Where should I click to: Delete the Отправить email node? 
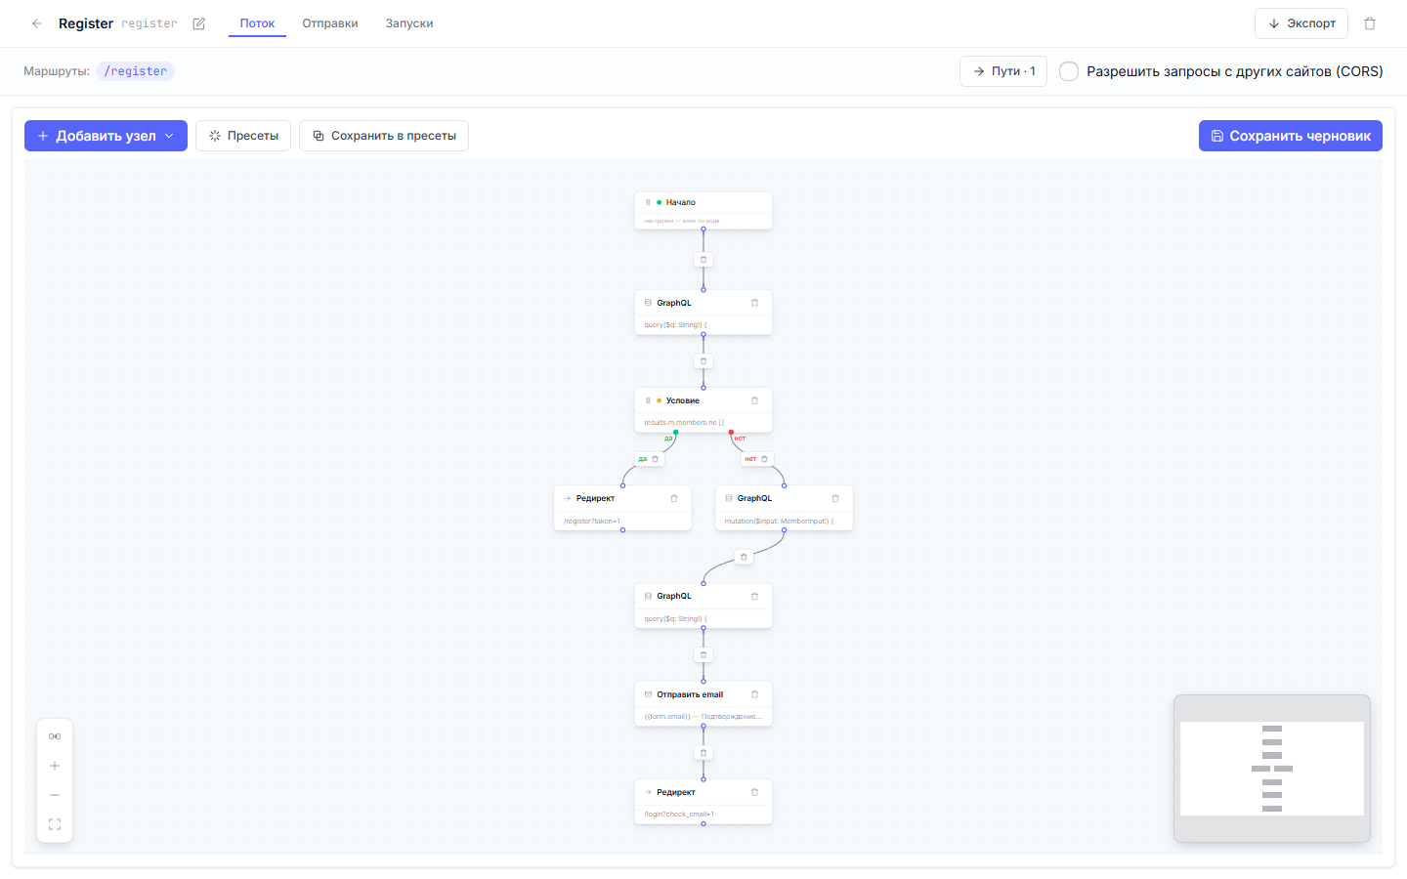(x=754, y=694)
